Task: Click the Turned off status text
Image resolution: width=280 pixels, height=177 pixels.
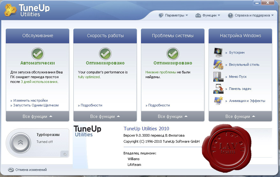Action: [45, 142]
